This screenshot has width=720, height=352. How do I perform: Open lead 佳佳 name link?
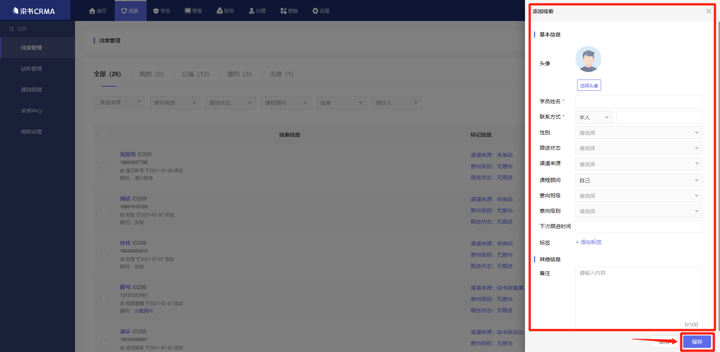point(125,243)
